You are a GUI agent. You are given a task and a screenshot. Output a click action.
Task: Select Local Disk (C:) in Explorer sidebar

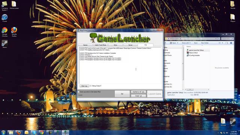click(168, 84)
